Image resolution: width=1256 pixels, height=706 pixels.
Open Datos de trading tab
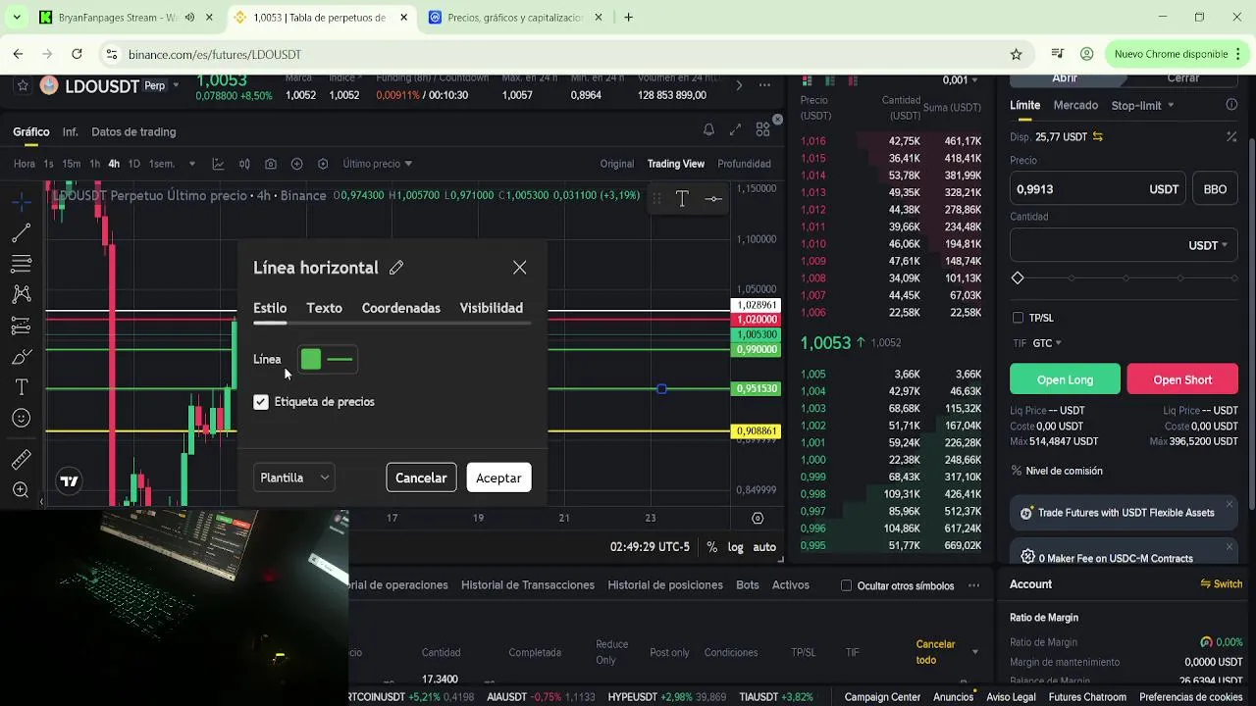click(x=133, y=131)
